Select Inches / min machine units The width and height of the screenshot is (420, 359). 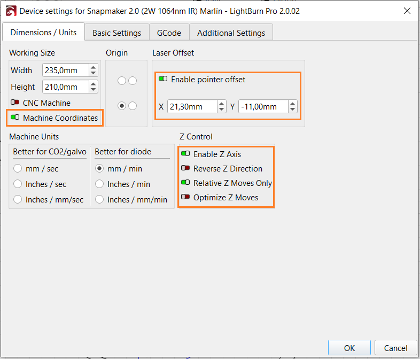tap(99, 184)
